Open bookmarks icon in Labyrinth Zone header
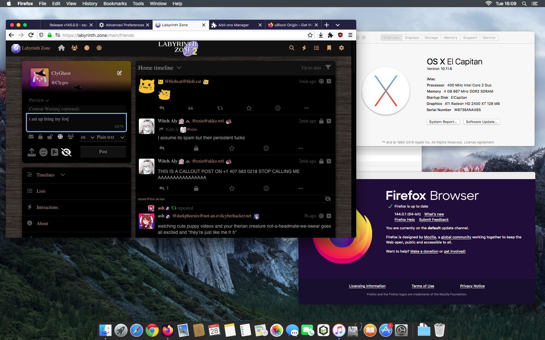 (x=329, y=48)
